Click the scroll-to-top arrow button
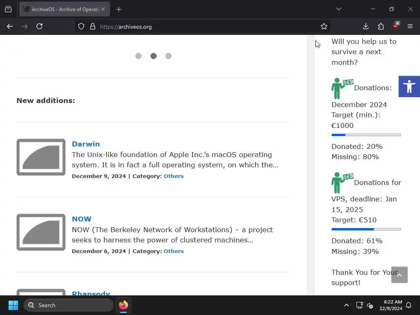Viewport: 420px width, 315px height. coord(399,275)
